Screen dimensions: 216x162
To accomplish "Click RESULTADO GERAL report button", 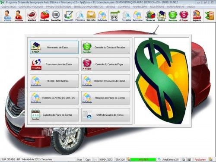I will 54,81.
